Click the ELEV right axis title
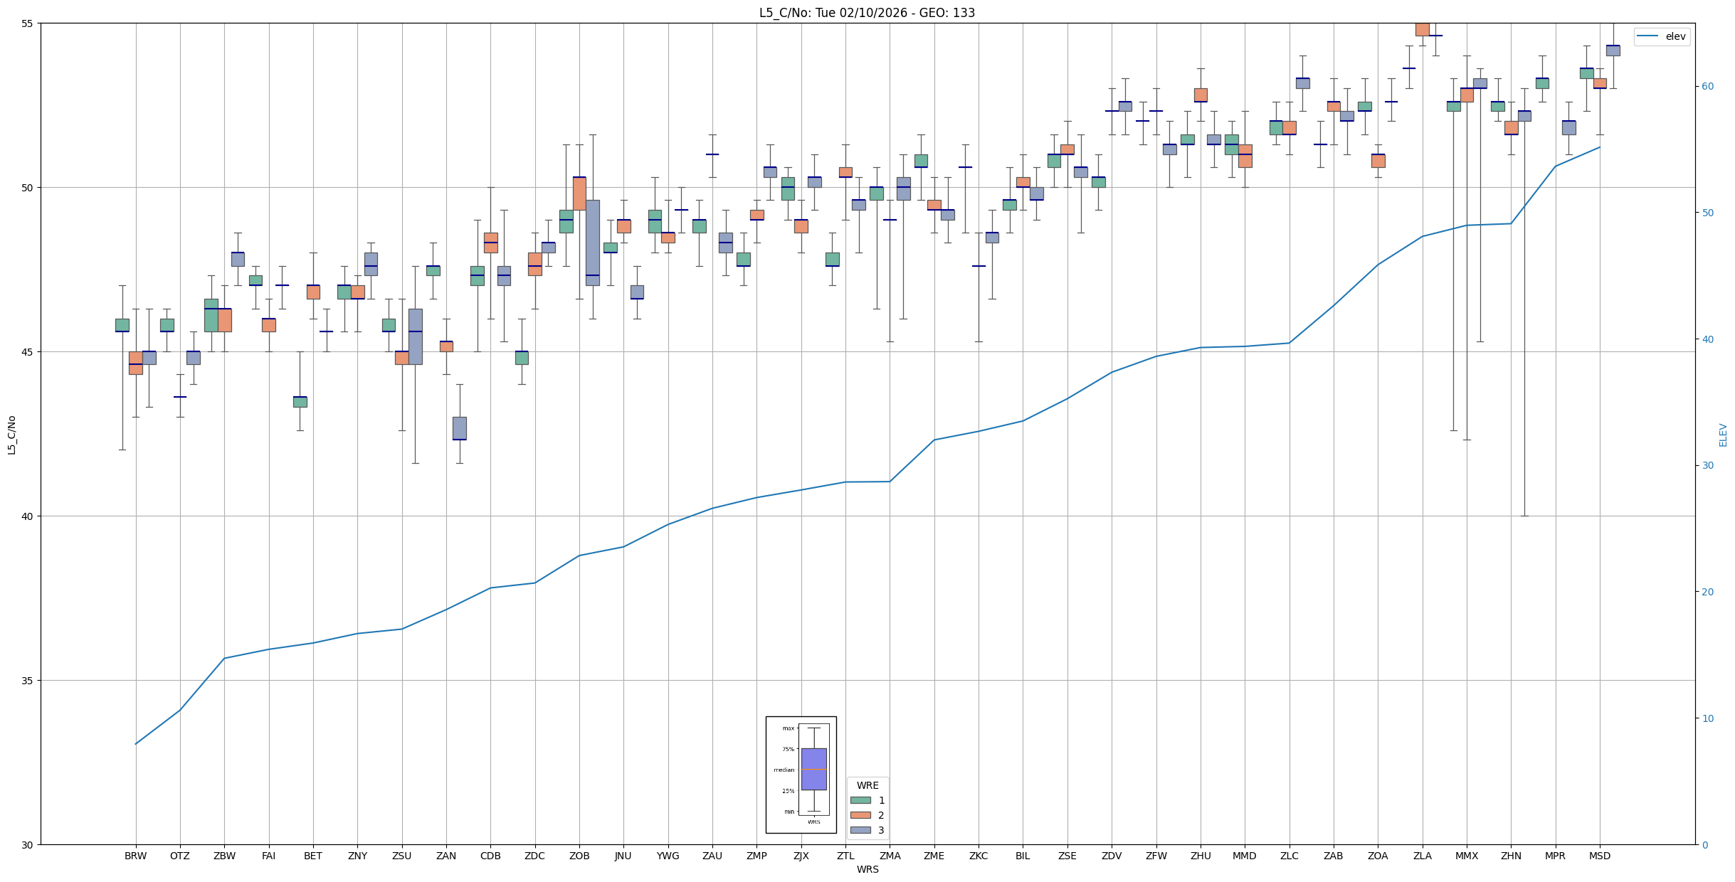The width and height of the screenshot is (1735, 882). pyautogui.click(x=1723, y=435)
